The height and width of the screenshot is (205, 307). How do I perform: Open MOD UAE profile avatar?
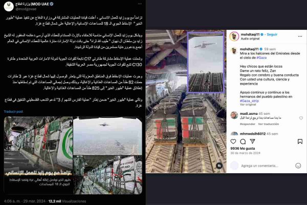coord(9,6)
